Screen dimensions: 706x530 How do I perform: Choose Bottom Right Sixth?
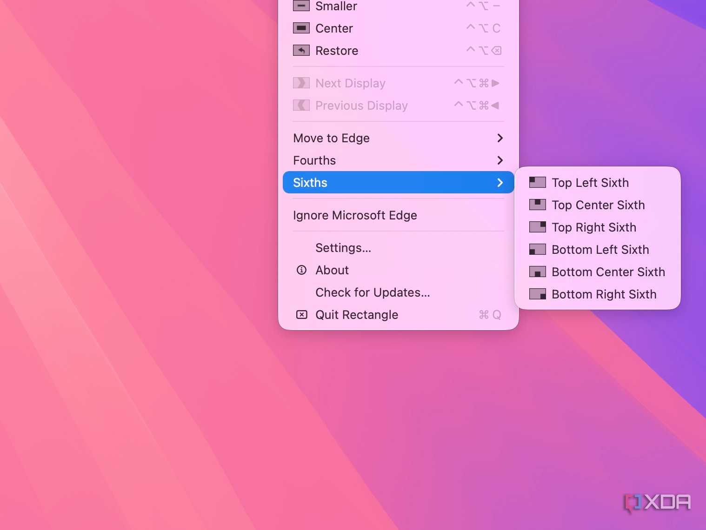pos(597,294)
